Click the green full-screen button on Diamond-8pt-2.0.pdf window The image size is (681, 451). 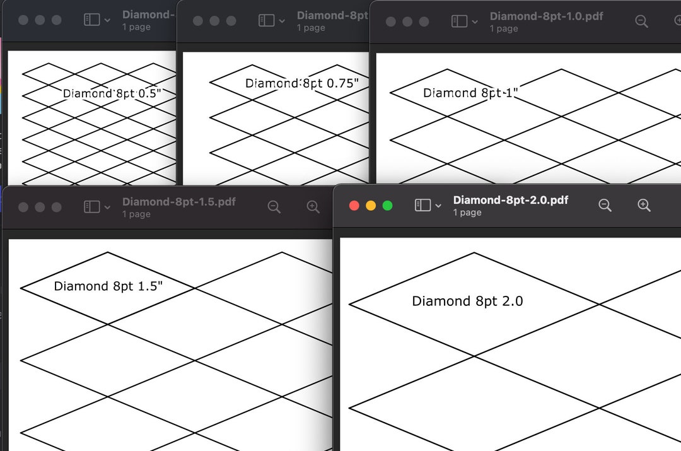(x=387, y=205)
